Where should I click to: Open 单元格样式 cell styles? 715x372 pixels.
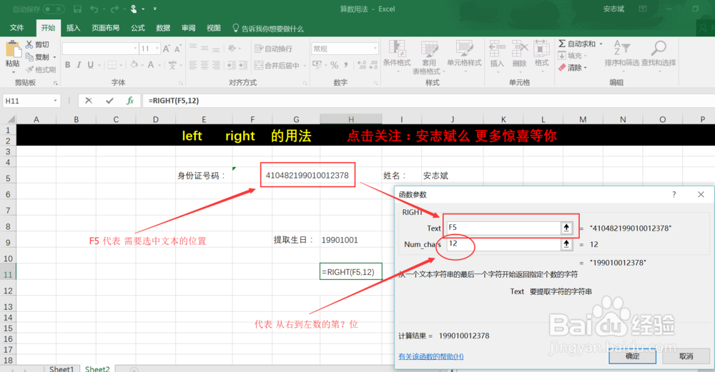click(464, 55)
